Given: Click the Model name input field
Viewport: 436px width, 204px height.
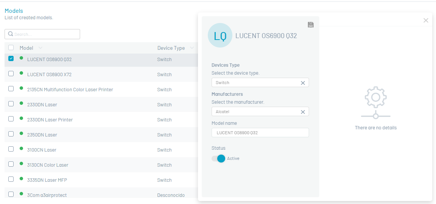Looking at the screenshot, I should (x=260, y=133).
